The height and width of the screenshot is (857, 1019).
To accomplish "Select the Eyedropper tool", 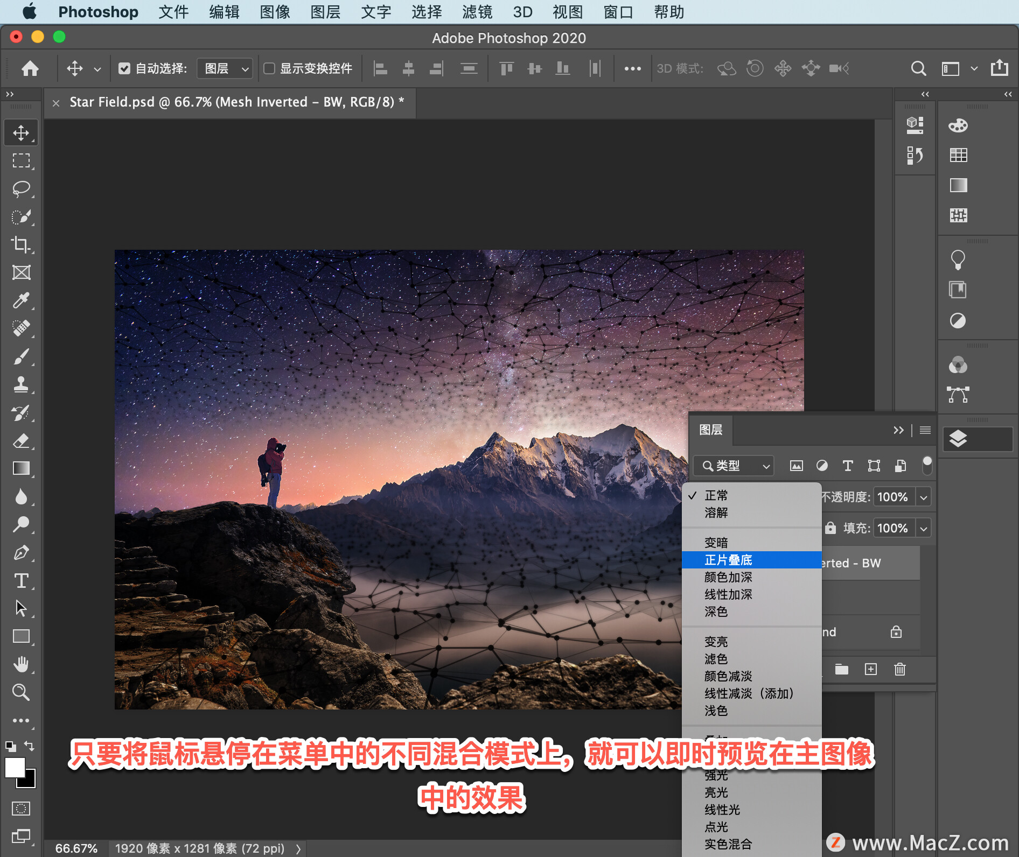I will pos(21,300).
